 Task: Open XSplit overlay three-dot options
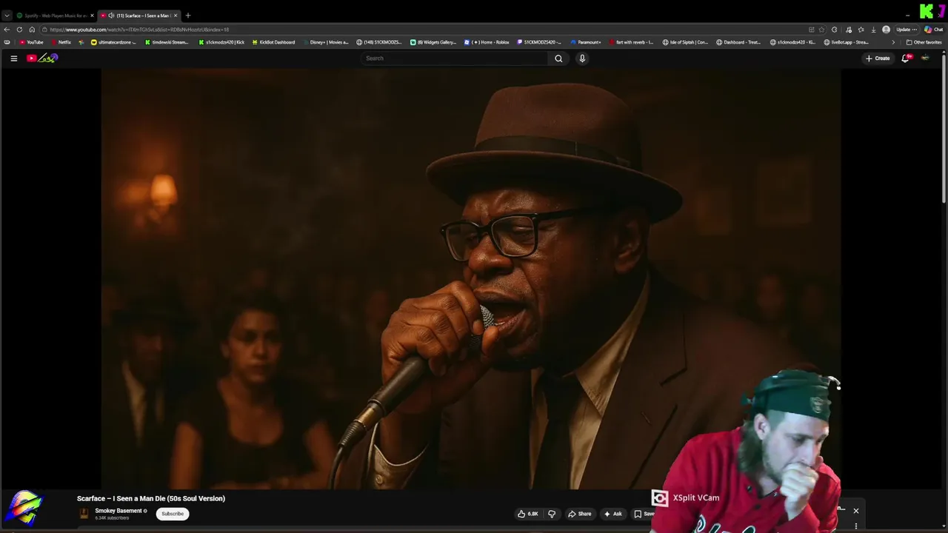pyautogui.click(x=855, y=526)
